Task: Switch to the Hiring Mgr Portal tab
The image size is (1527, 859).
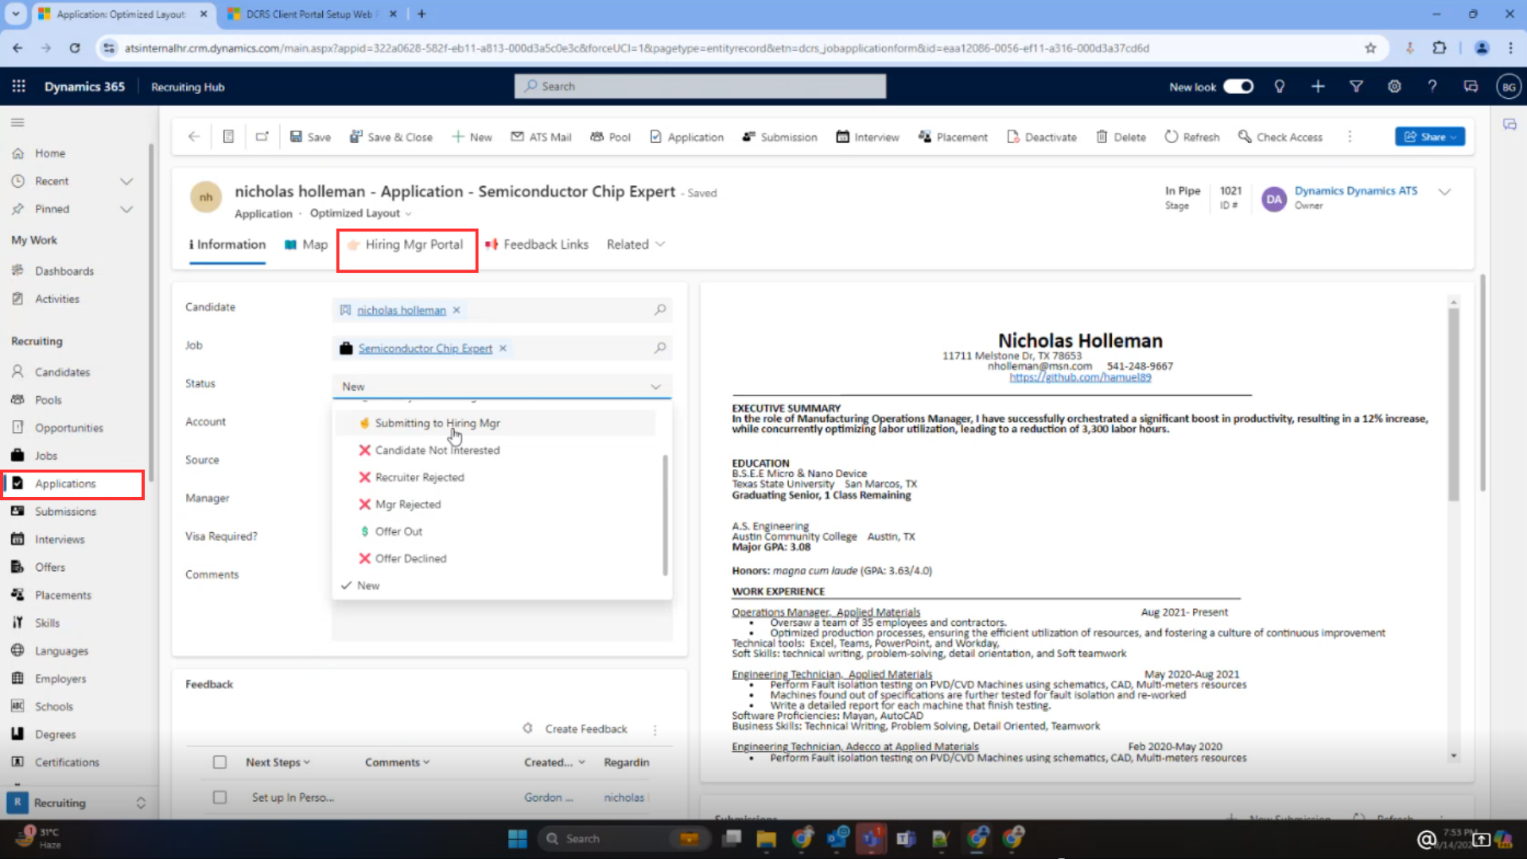Action: pyautogui.click(x=406, y=244)
